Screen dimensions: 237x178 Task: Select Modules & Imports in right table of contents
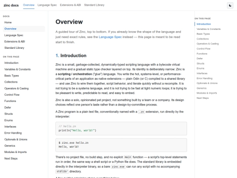(207, 93)
